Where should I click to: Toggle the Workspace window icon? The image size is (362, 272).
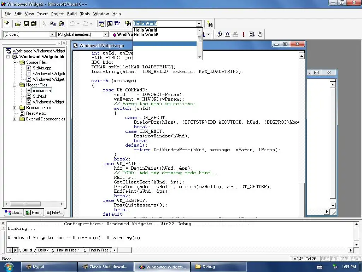[101, 24]
